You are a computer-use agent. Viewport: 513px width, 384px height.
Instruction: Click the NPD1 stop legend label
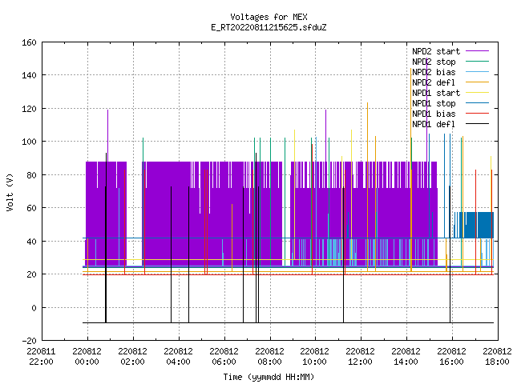(x=434, y=103)
